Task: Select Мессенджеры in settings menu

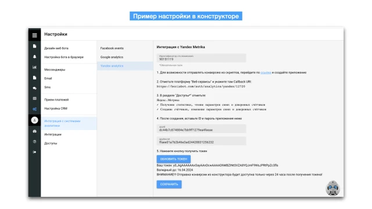Action: pyautogui.click(x=55, y=70)
